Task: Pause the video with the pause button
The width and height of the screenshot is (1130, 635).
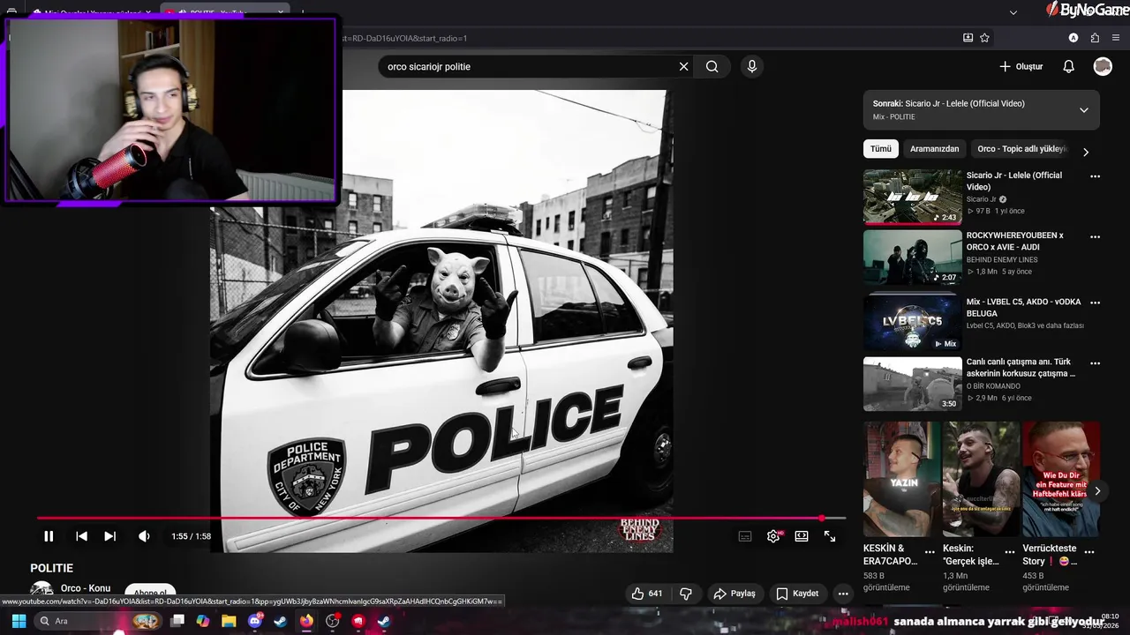Action: tap(49, 536)
